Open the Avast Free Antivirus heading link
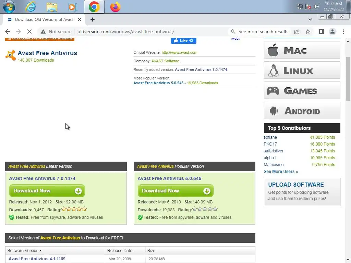Screen dimensions: 351x263 pos(47,53)
